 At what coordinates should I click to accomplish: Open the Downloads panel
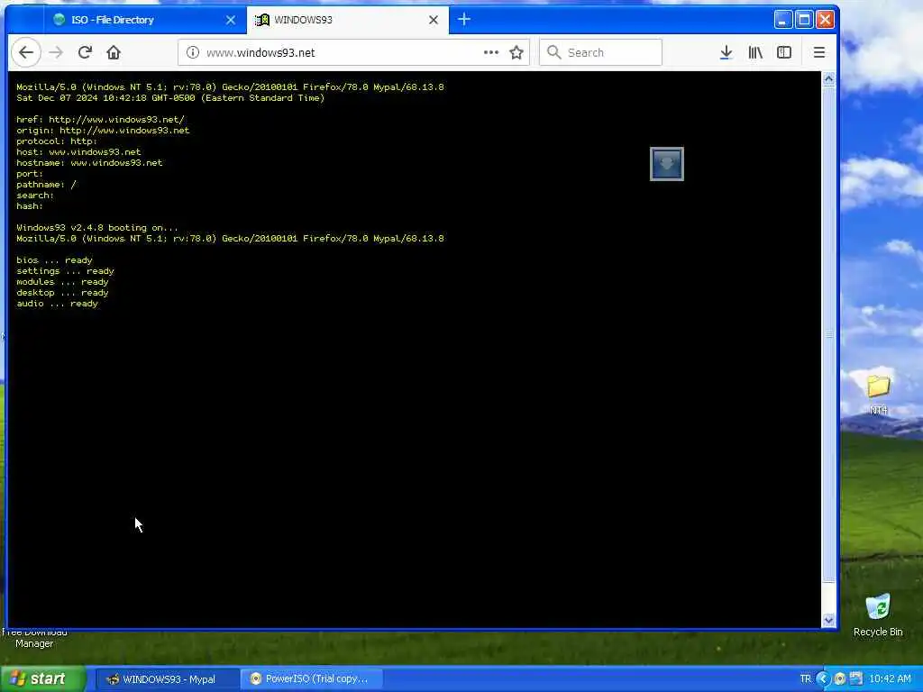tap(726, 52)
